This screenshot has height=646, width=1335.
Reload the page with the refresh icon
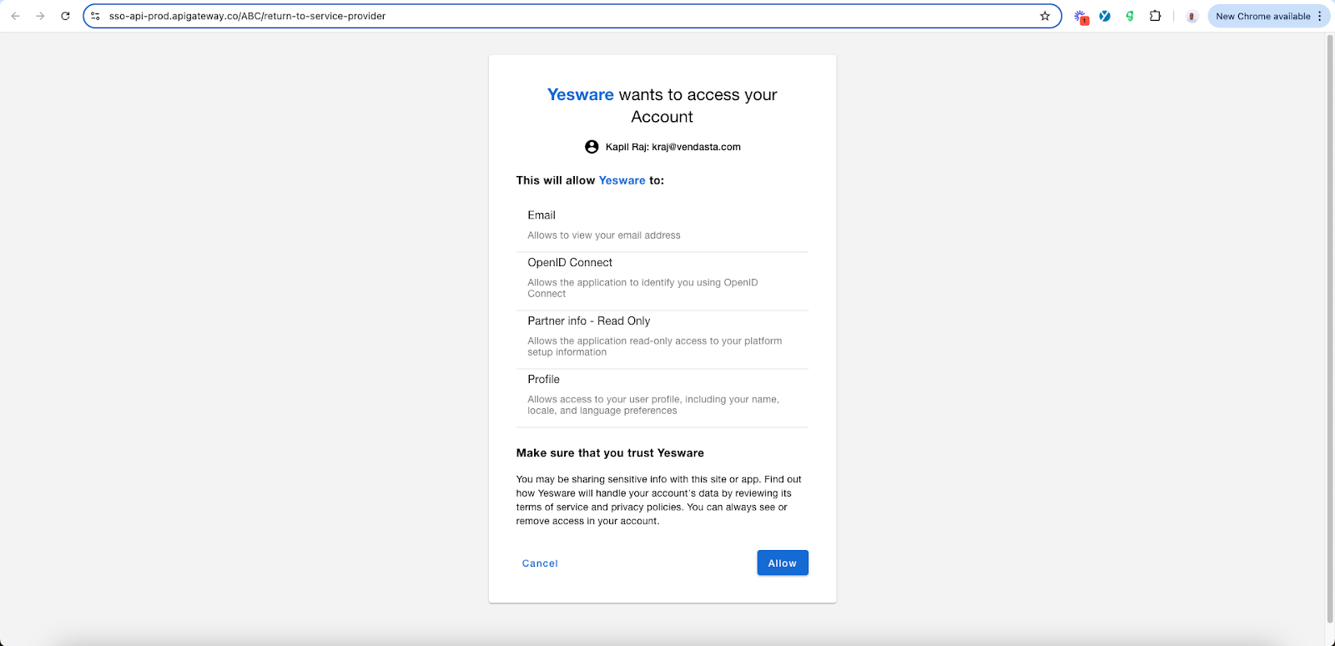[65, 16]
